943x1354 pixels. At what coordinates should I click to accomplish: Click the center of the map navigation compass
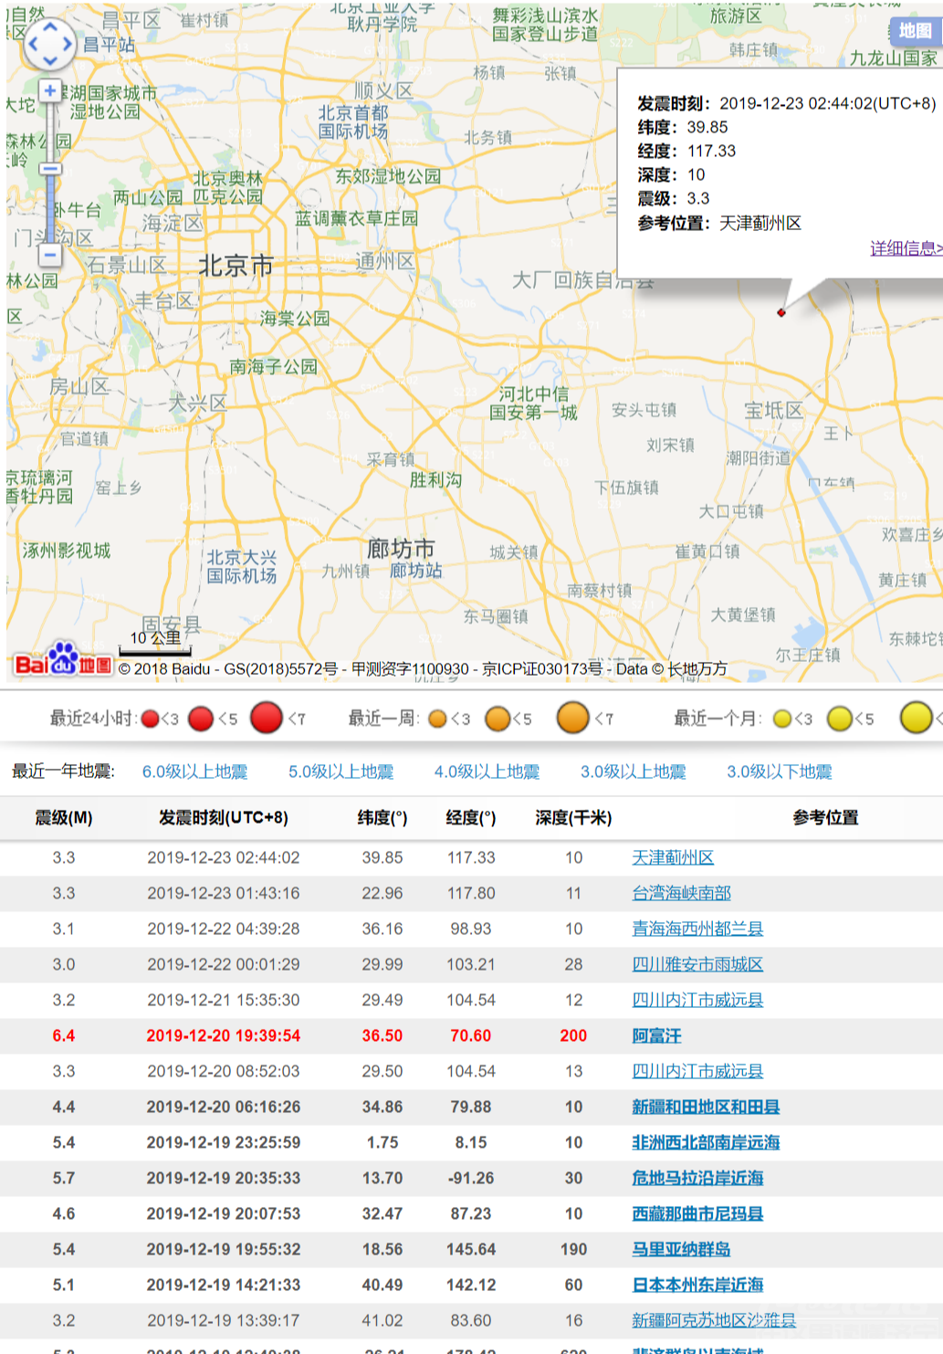point(50,44)
